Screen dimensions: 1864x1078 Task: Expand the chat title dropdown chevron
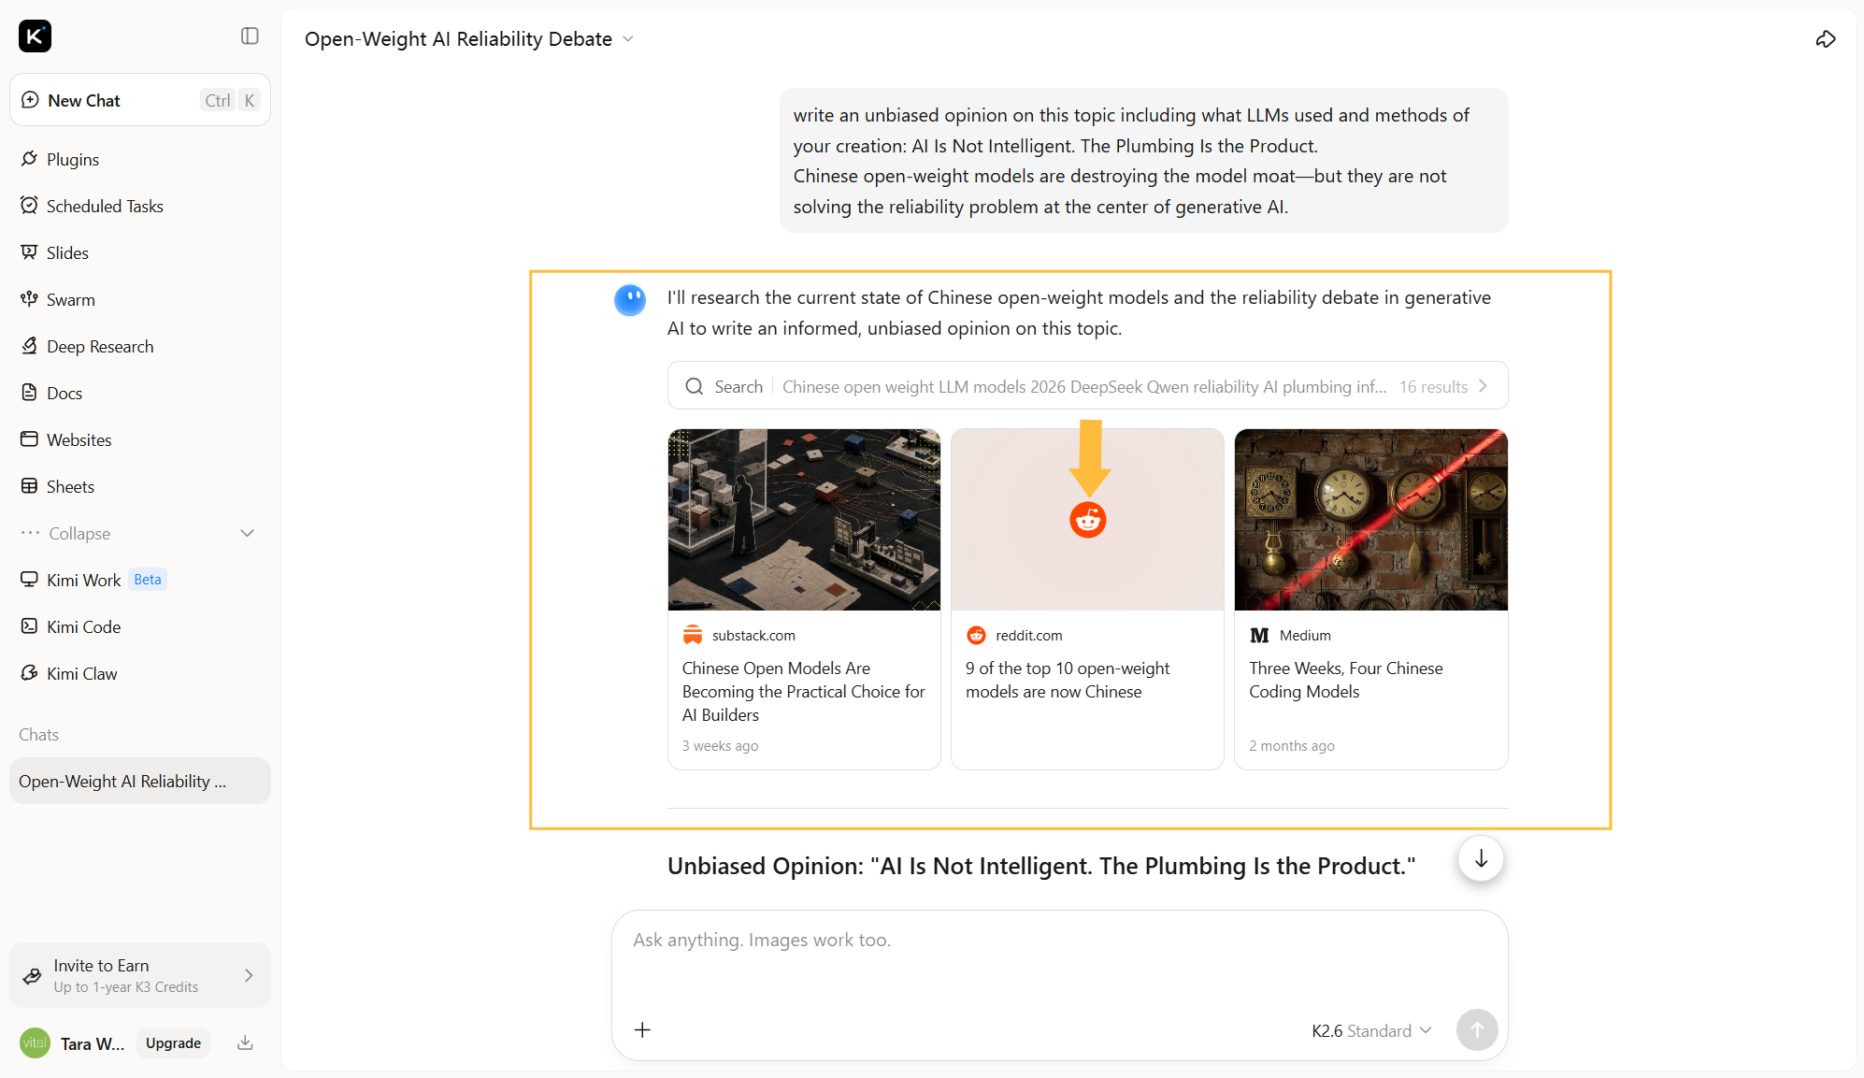coord(628,39)
